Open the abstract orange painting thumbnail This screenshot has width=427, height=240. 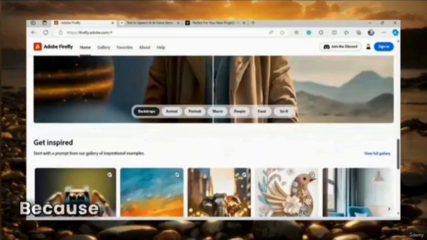(152, 193)
